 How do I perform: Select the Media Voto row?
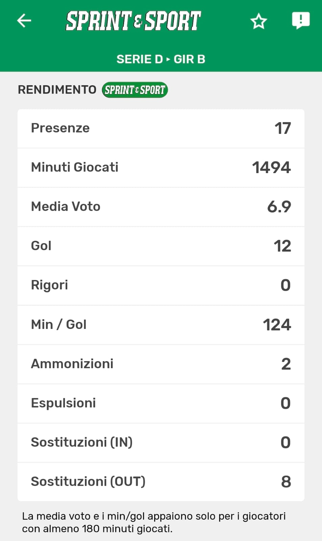(x=161, y=207)
